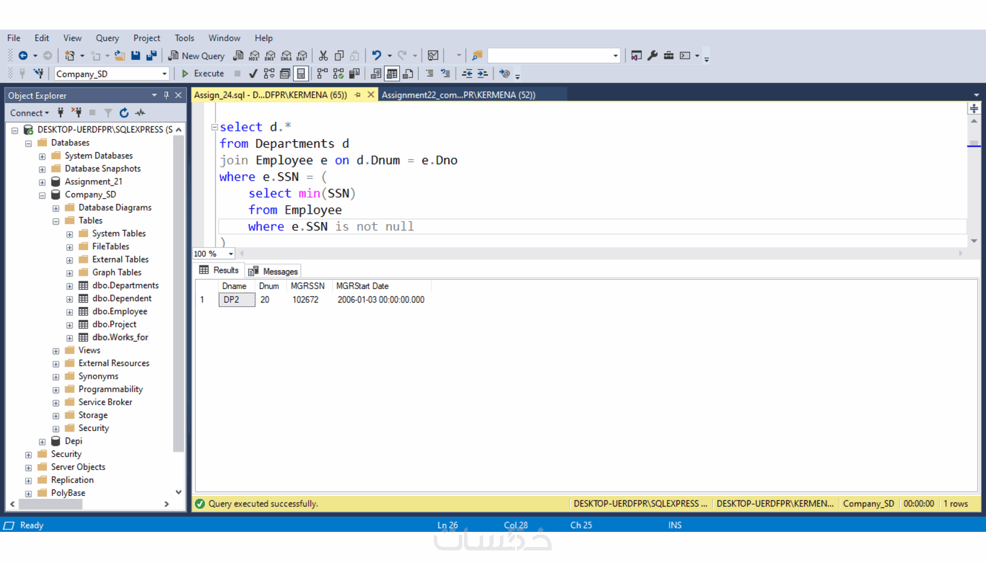Click the Copy icon in toolbar
Screen dimensions: 986x562
tap(339, 56)
